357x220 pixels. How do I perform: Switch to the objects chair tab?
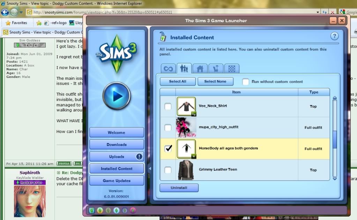click(x=216, y=69)
